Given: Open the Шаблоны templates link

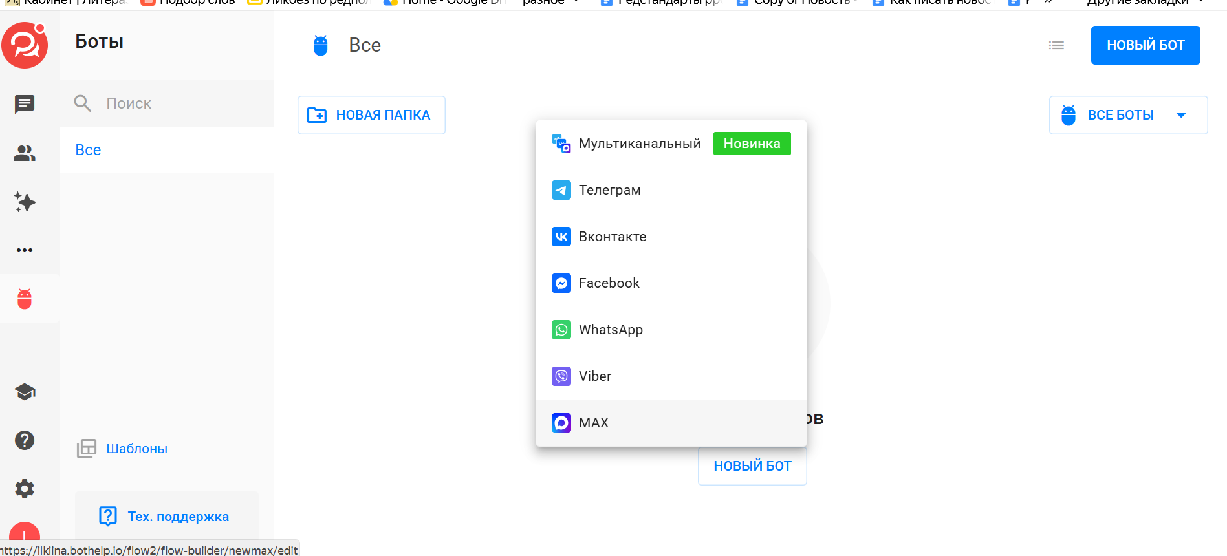Looking at the screenshot, I should click(x=122, y=449).
